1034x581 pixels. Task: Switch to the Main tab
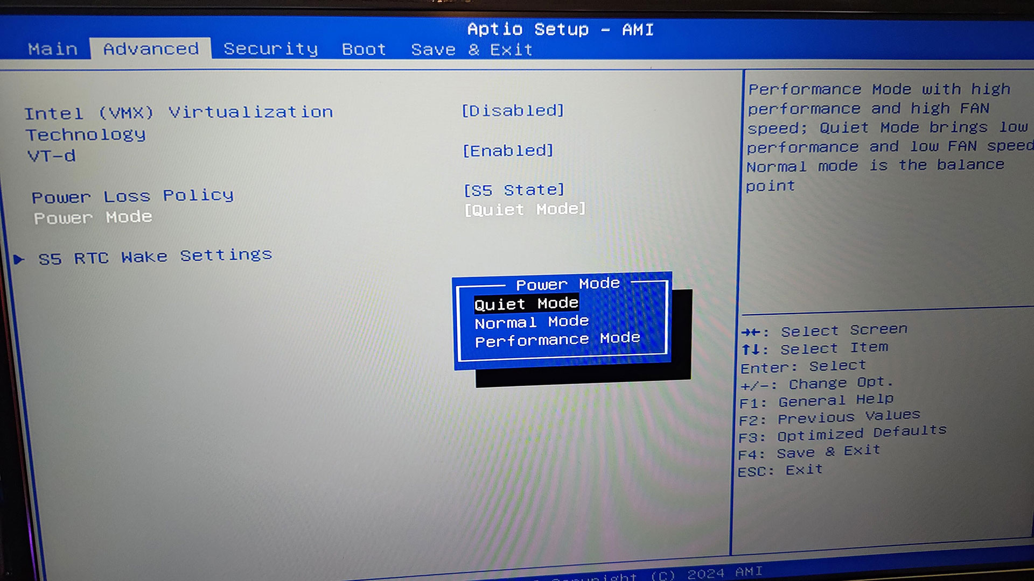[x=53, y=49]
